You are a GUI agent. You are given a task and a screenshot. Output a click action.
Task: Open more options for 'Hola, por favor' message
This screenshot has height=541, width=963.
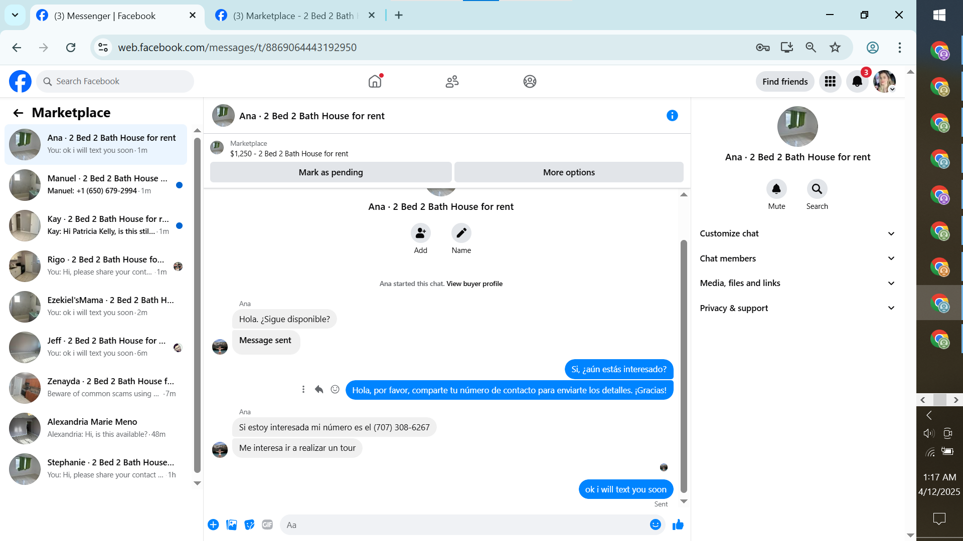pos(303,389)
